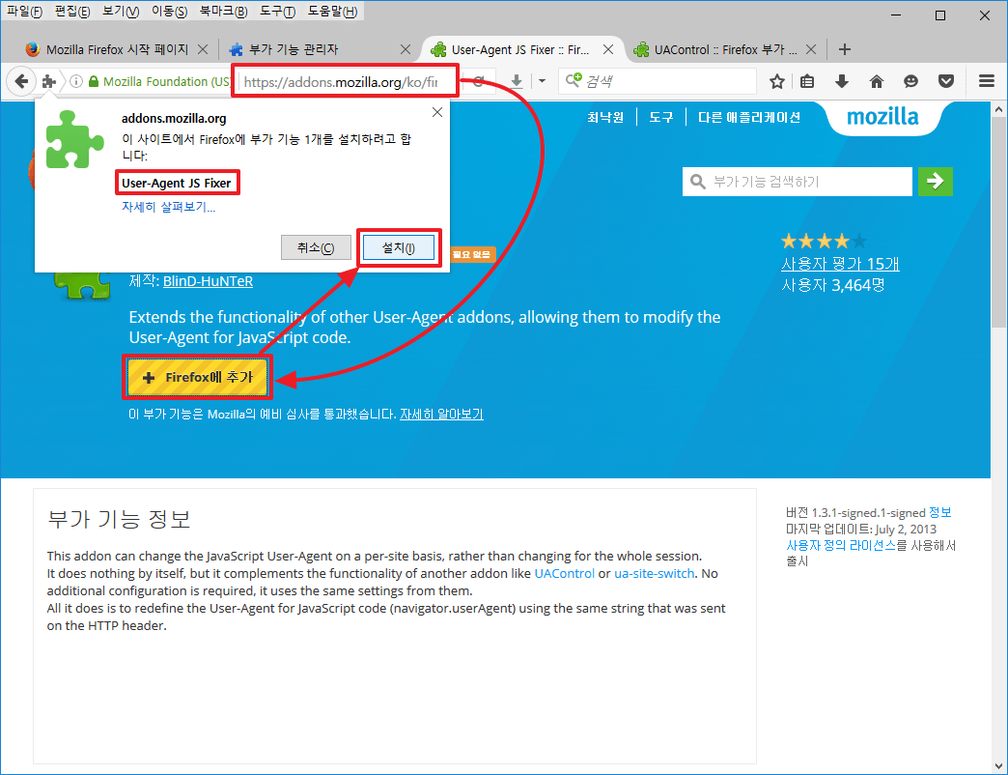Click the green search arrow button

coord(935,181)
